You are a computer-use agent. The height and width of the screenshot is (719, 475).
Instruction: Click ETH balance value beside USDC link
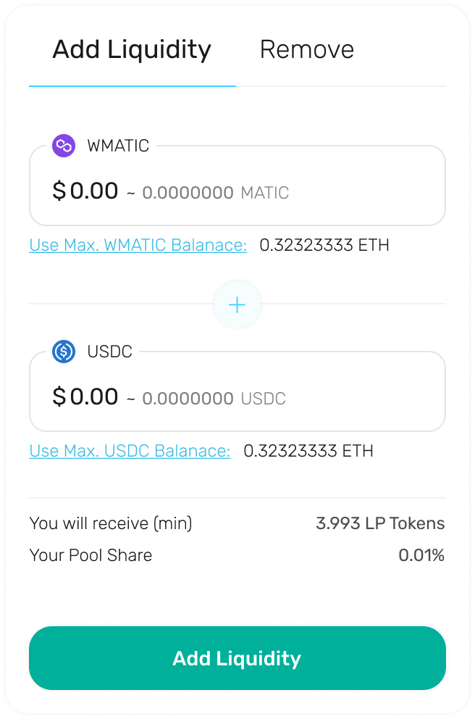click(308, 451)
